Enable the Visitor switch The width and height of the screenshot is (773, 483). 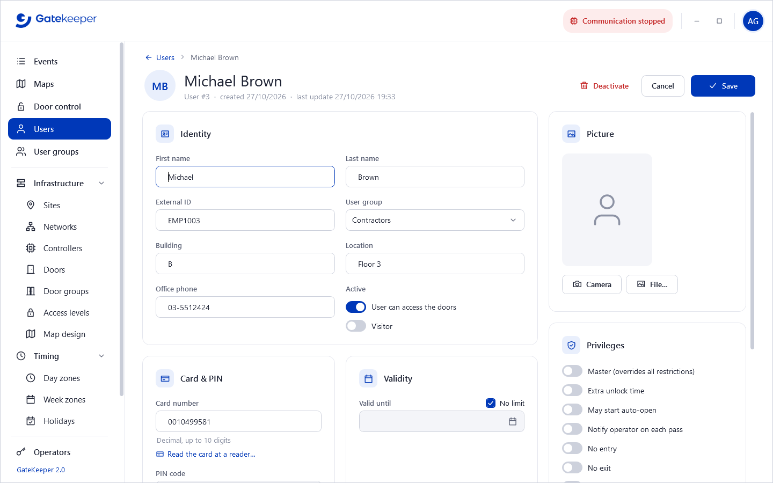tap(356, 326)
